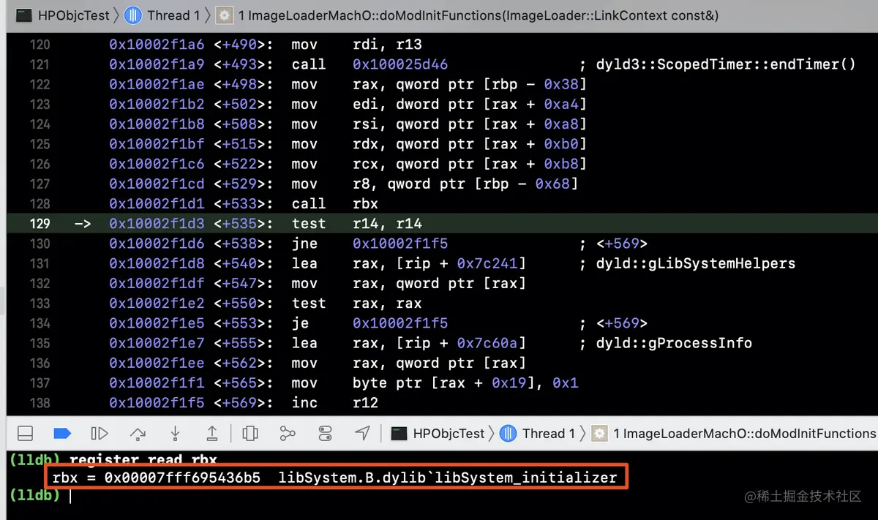Open Debug View Hierarchy
This screenshot has height=520, width=878.
(x=250, y=434)
